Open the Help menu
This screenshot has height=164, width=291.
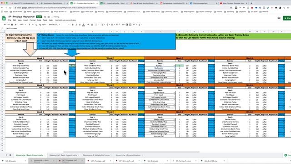(x=50, y=20)
